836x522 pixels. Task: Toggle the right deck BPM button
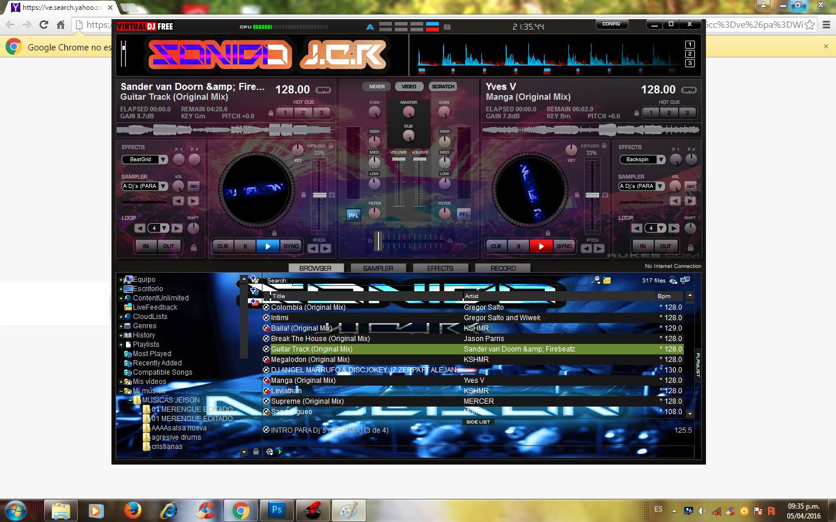tap(689, 90)
